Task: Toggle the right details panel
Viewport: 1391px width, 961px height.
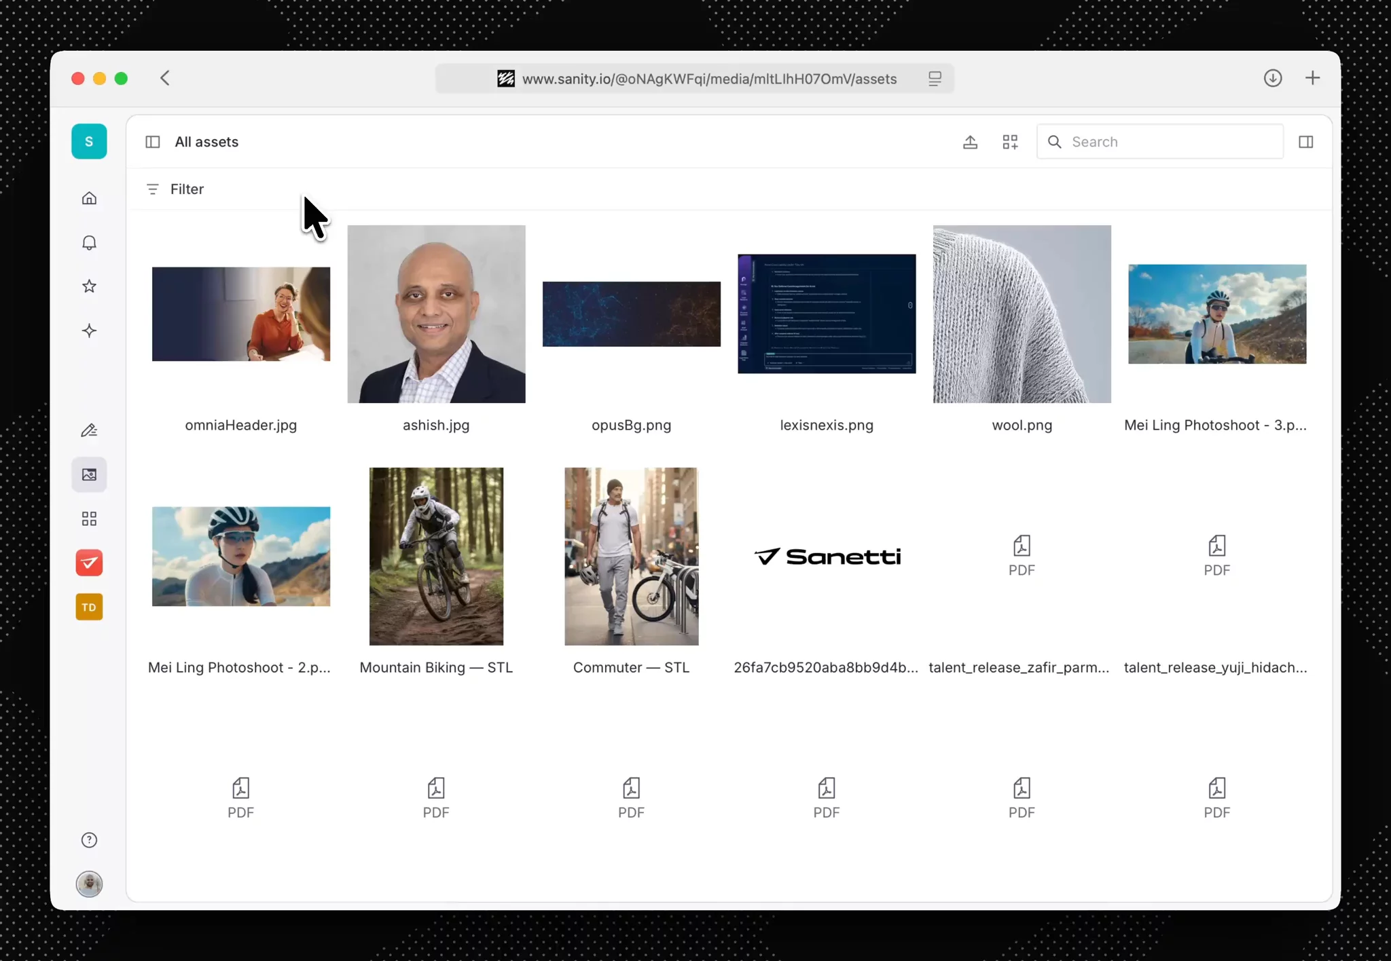Action: [1305, 142]
